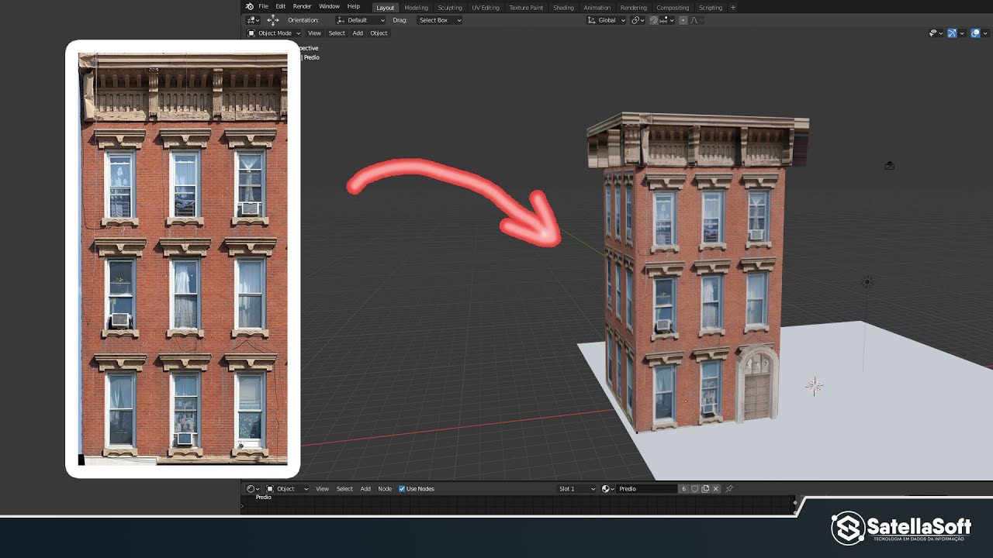Toggle the snap magnet icon
Screen dimensions: 993x558
653,20
